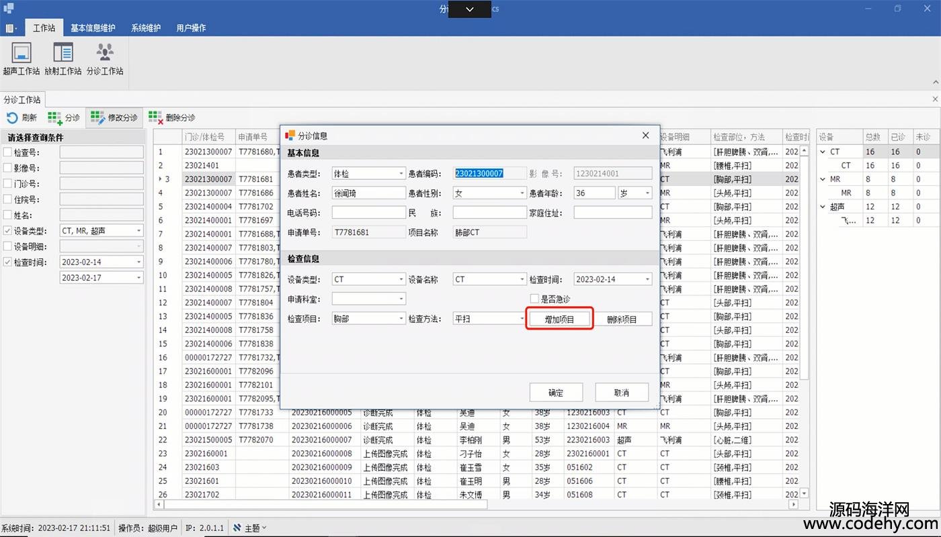Viewport: 941px width, 537px height.
Task: Open the 主题 theme selector in status bar
Action: click(250, 528)
